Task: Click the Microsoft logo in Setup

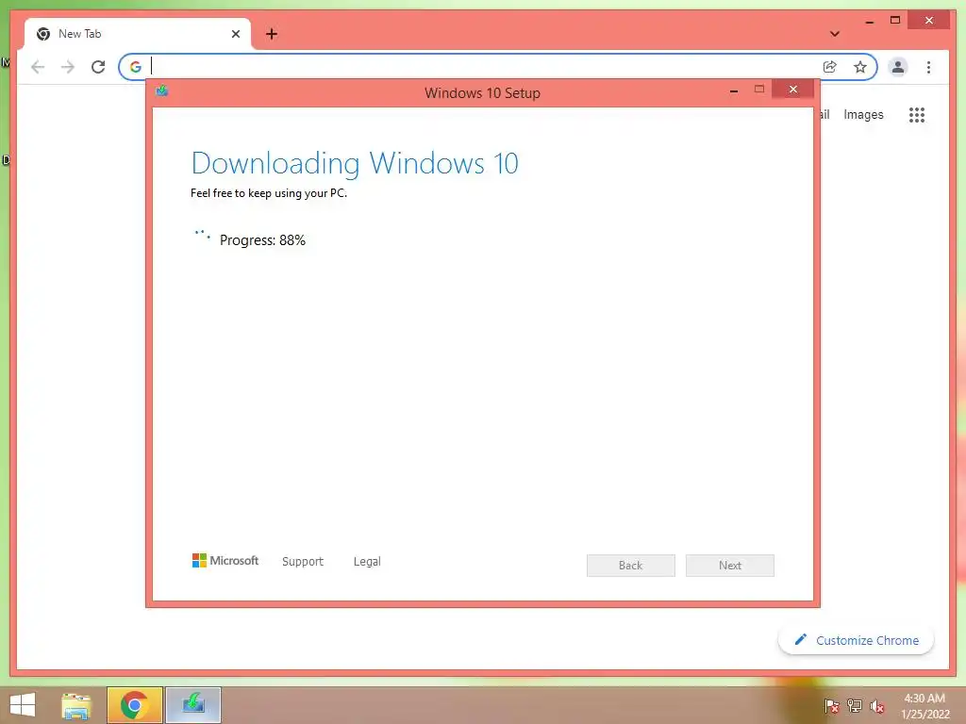Action: [225, 560]
